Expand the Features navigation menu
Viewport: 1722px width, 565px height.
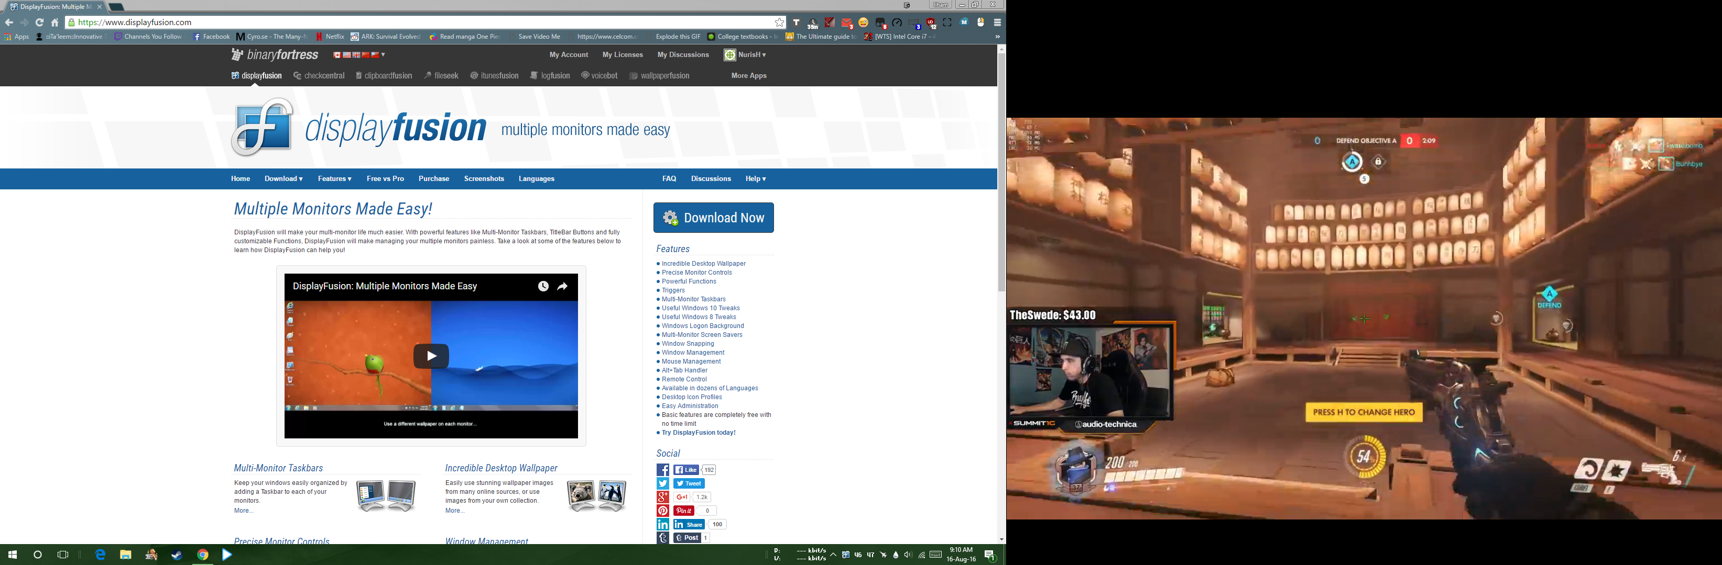pyautogui.click(x=334, y=179)
